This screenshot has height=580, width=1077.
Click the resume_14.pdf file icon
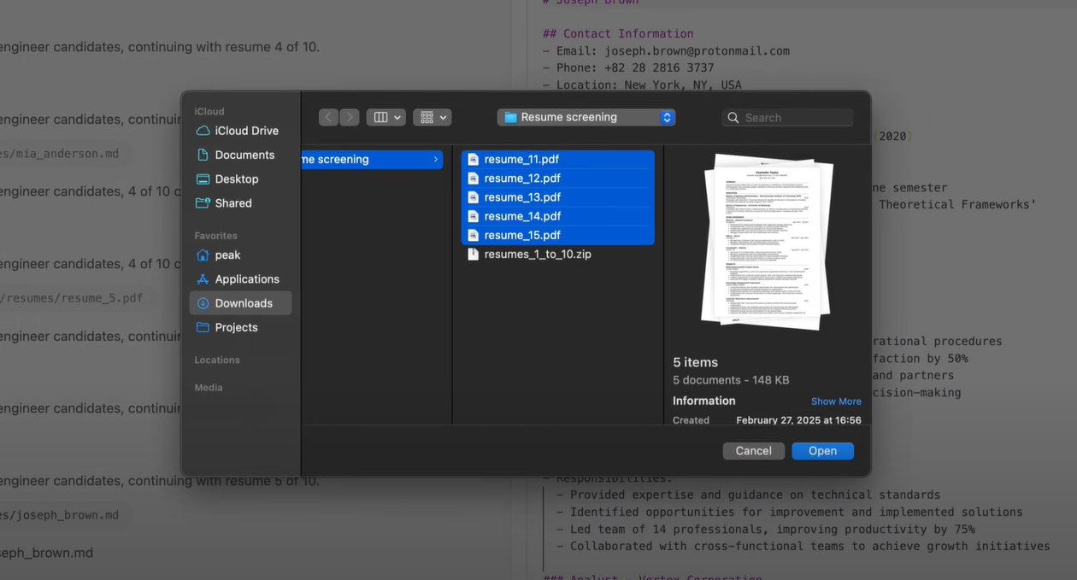(473, 216)
